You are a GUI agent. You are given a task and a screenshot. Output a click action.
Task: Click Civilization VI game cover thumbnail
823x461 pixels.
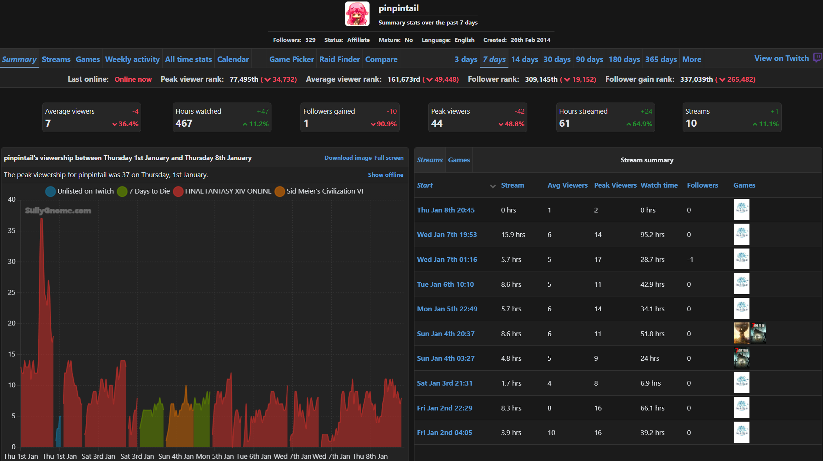pyautogui.click(x=741, y=333)
